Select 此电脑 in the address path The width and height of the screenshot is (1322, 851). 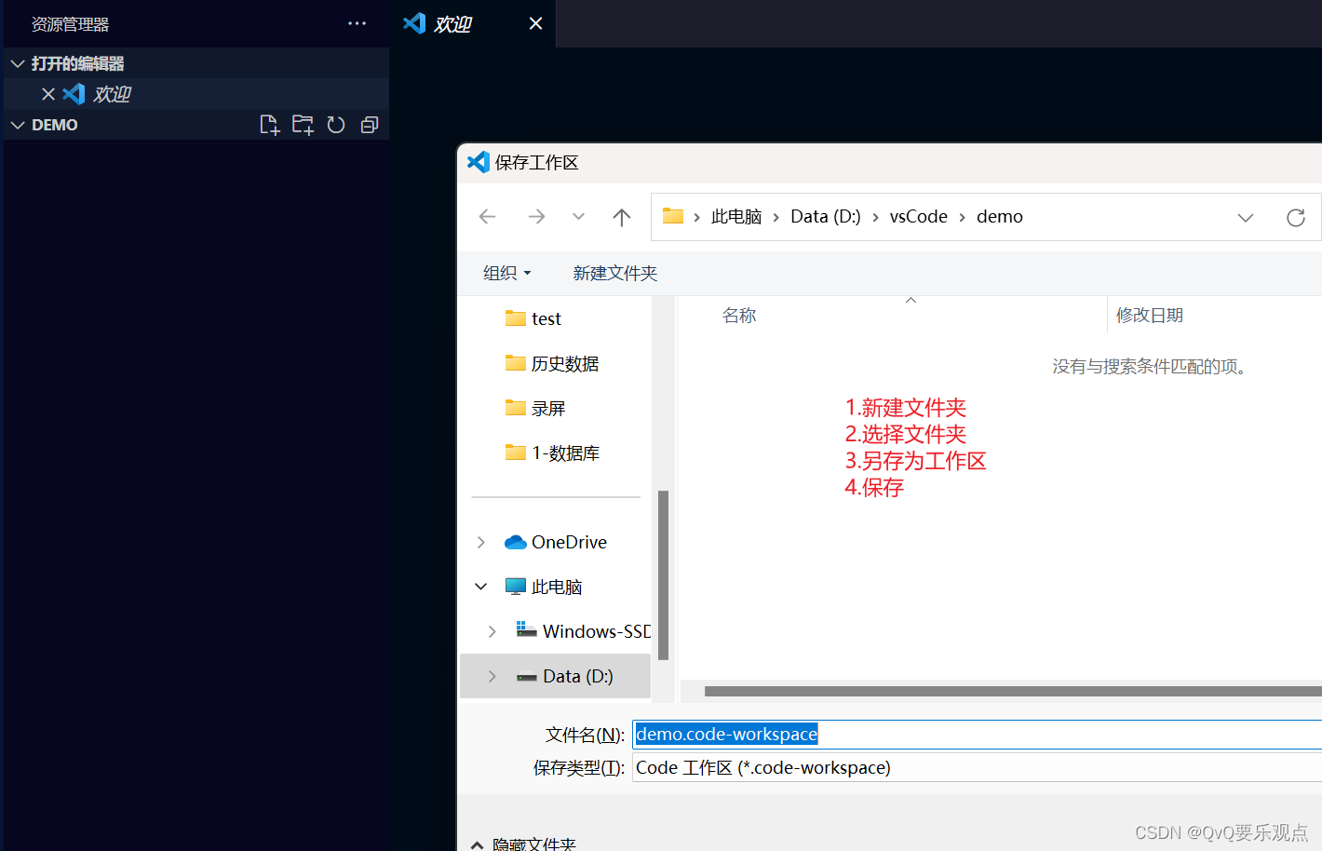(x=736, y=217)
